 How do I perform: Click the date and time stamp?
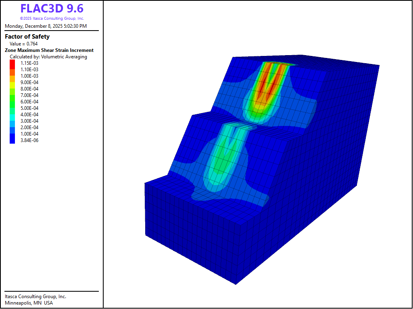point(46,26)
